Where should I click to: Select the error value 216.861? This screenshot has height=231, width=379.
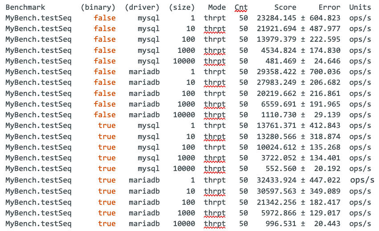pyautogui.click(x=325, y=93)
